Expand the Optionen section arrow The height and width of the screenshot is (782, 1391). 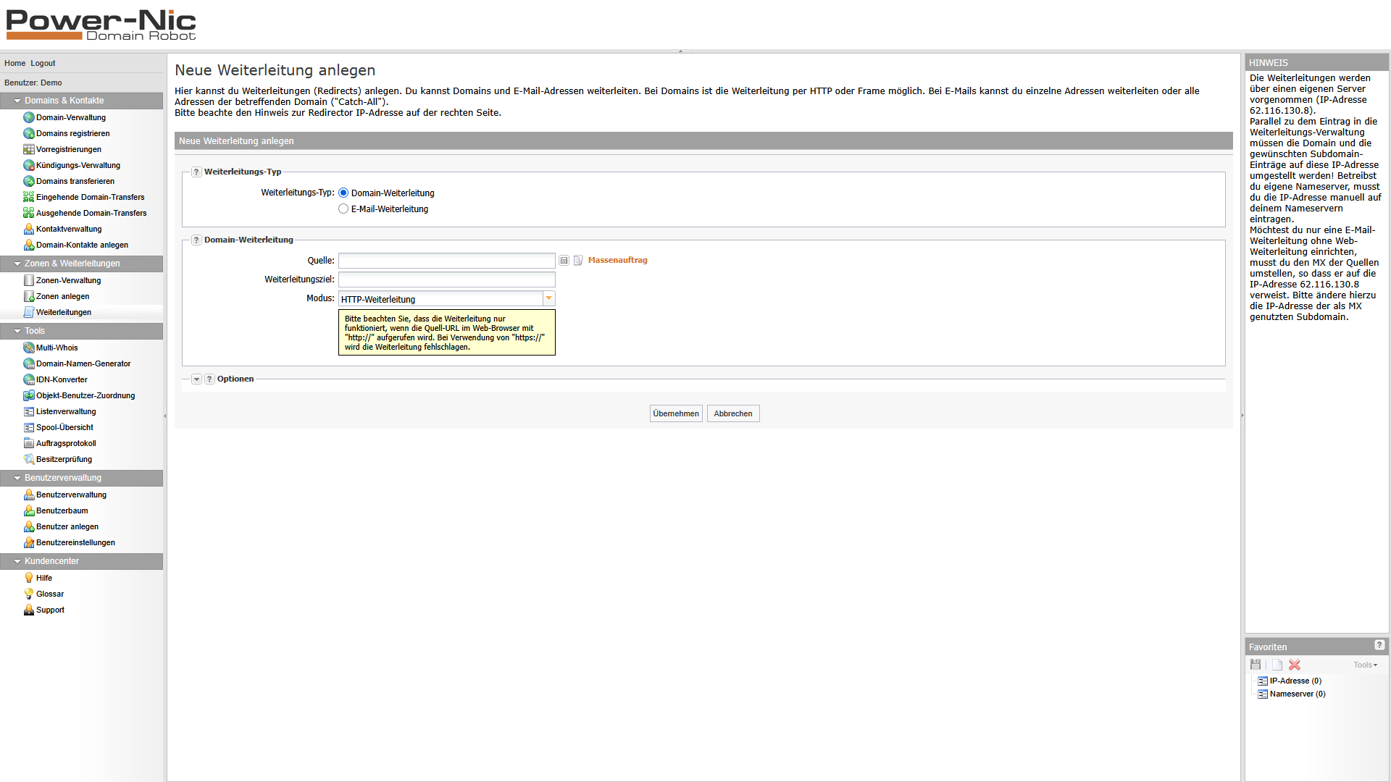pos(196,379)
